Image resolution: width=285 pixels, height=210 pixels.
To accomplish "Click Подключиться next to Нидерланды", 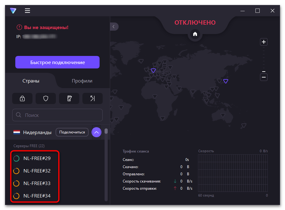I will [x=72, y=132].
